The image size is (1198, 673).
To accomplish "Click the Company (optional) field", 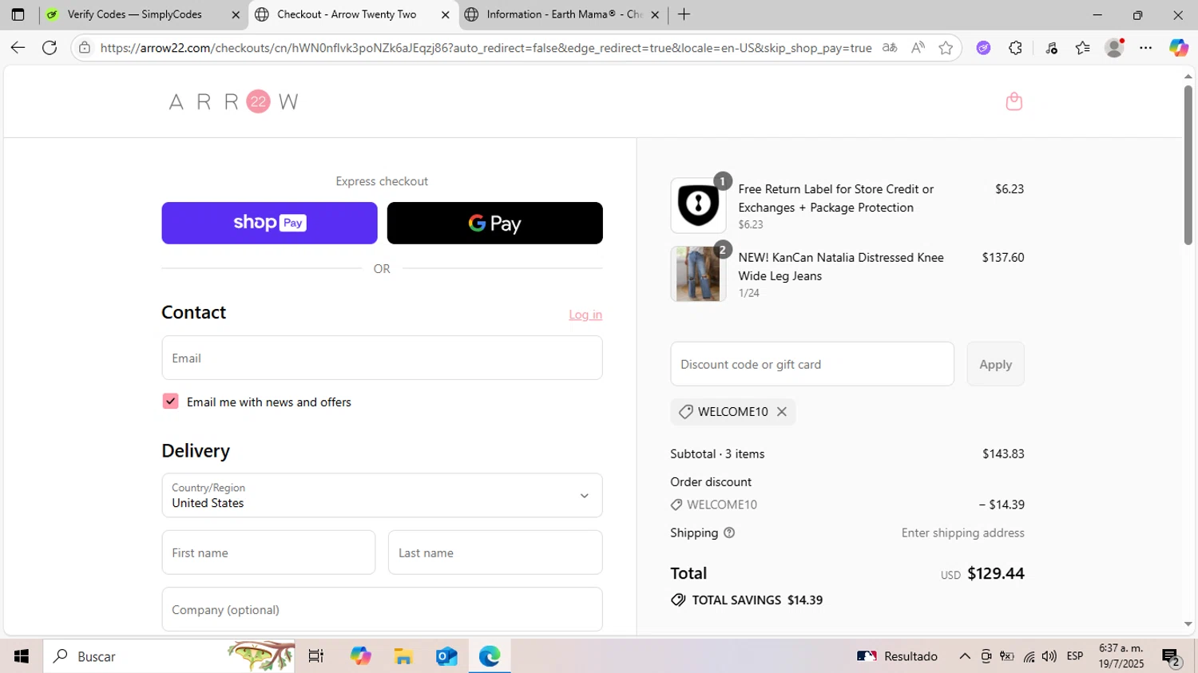I will pyautogui.click(x=382, y=609).
